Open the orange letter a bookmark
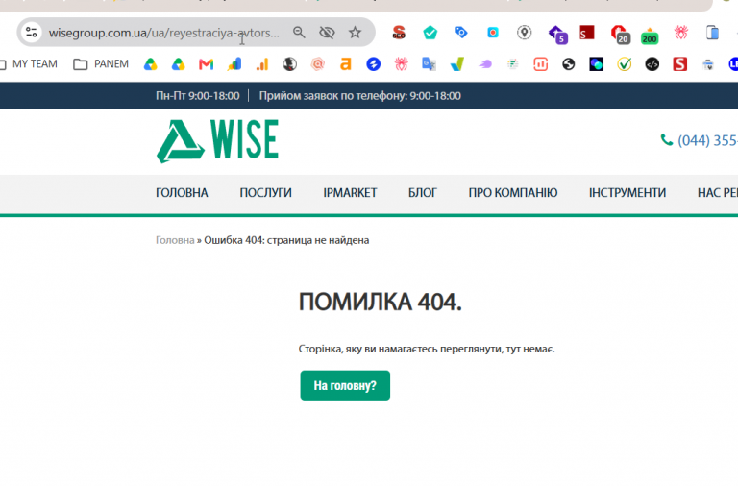 coord(346,64)
